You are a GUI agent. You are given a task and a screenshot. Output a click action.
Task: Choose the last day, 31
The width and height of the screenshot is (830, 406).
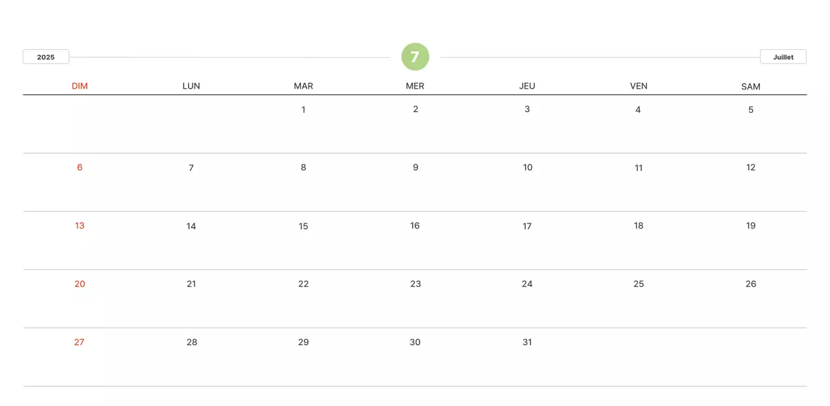(x=527, y=343)
